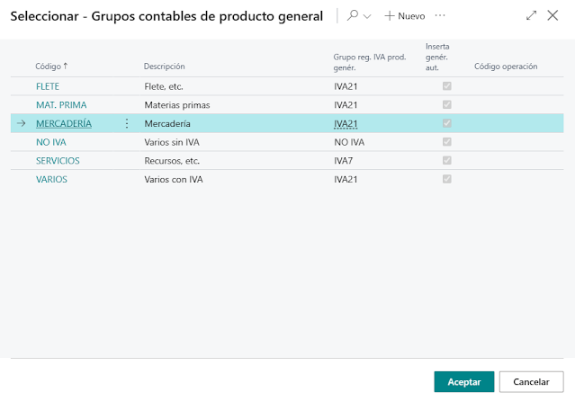Toggle the NO IVA row checkbox
Viewport: 575px width, 401px height.
tap(446, 142)
